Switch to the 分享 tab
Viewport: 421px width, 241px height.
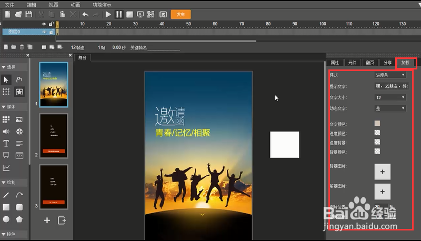[387, 63]
